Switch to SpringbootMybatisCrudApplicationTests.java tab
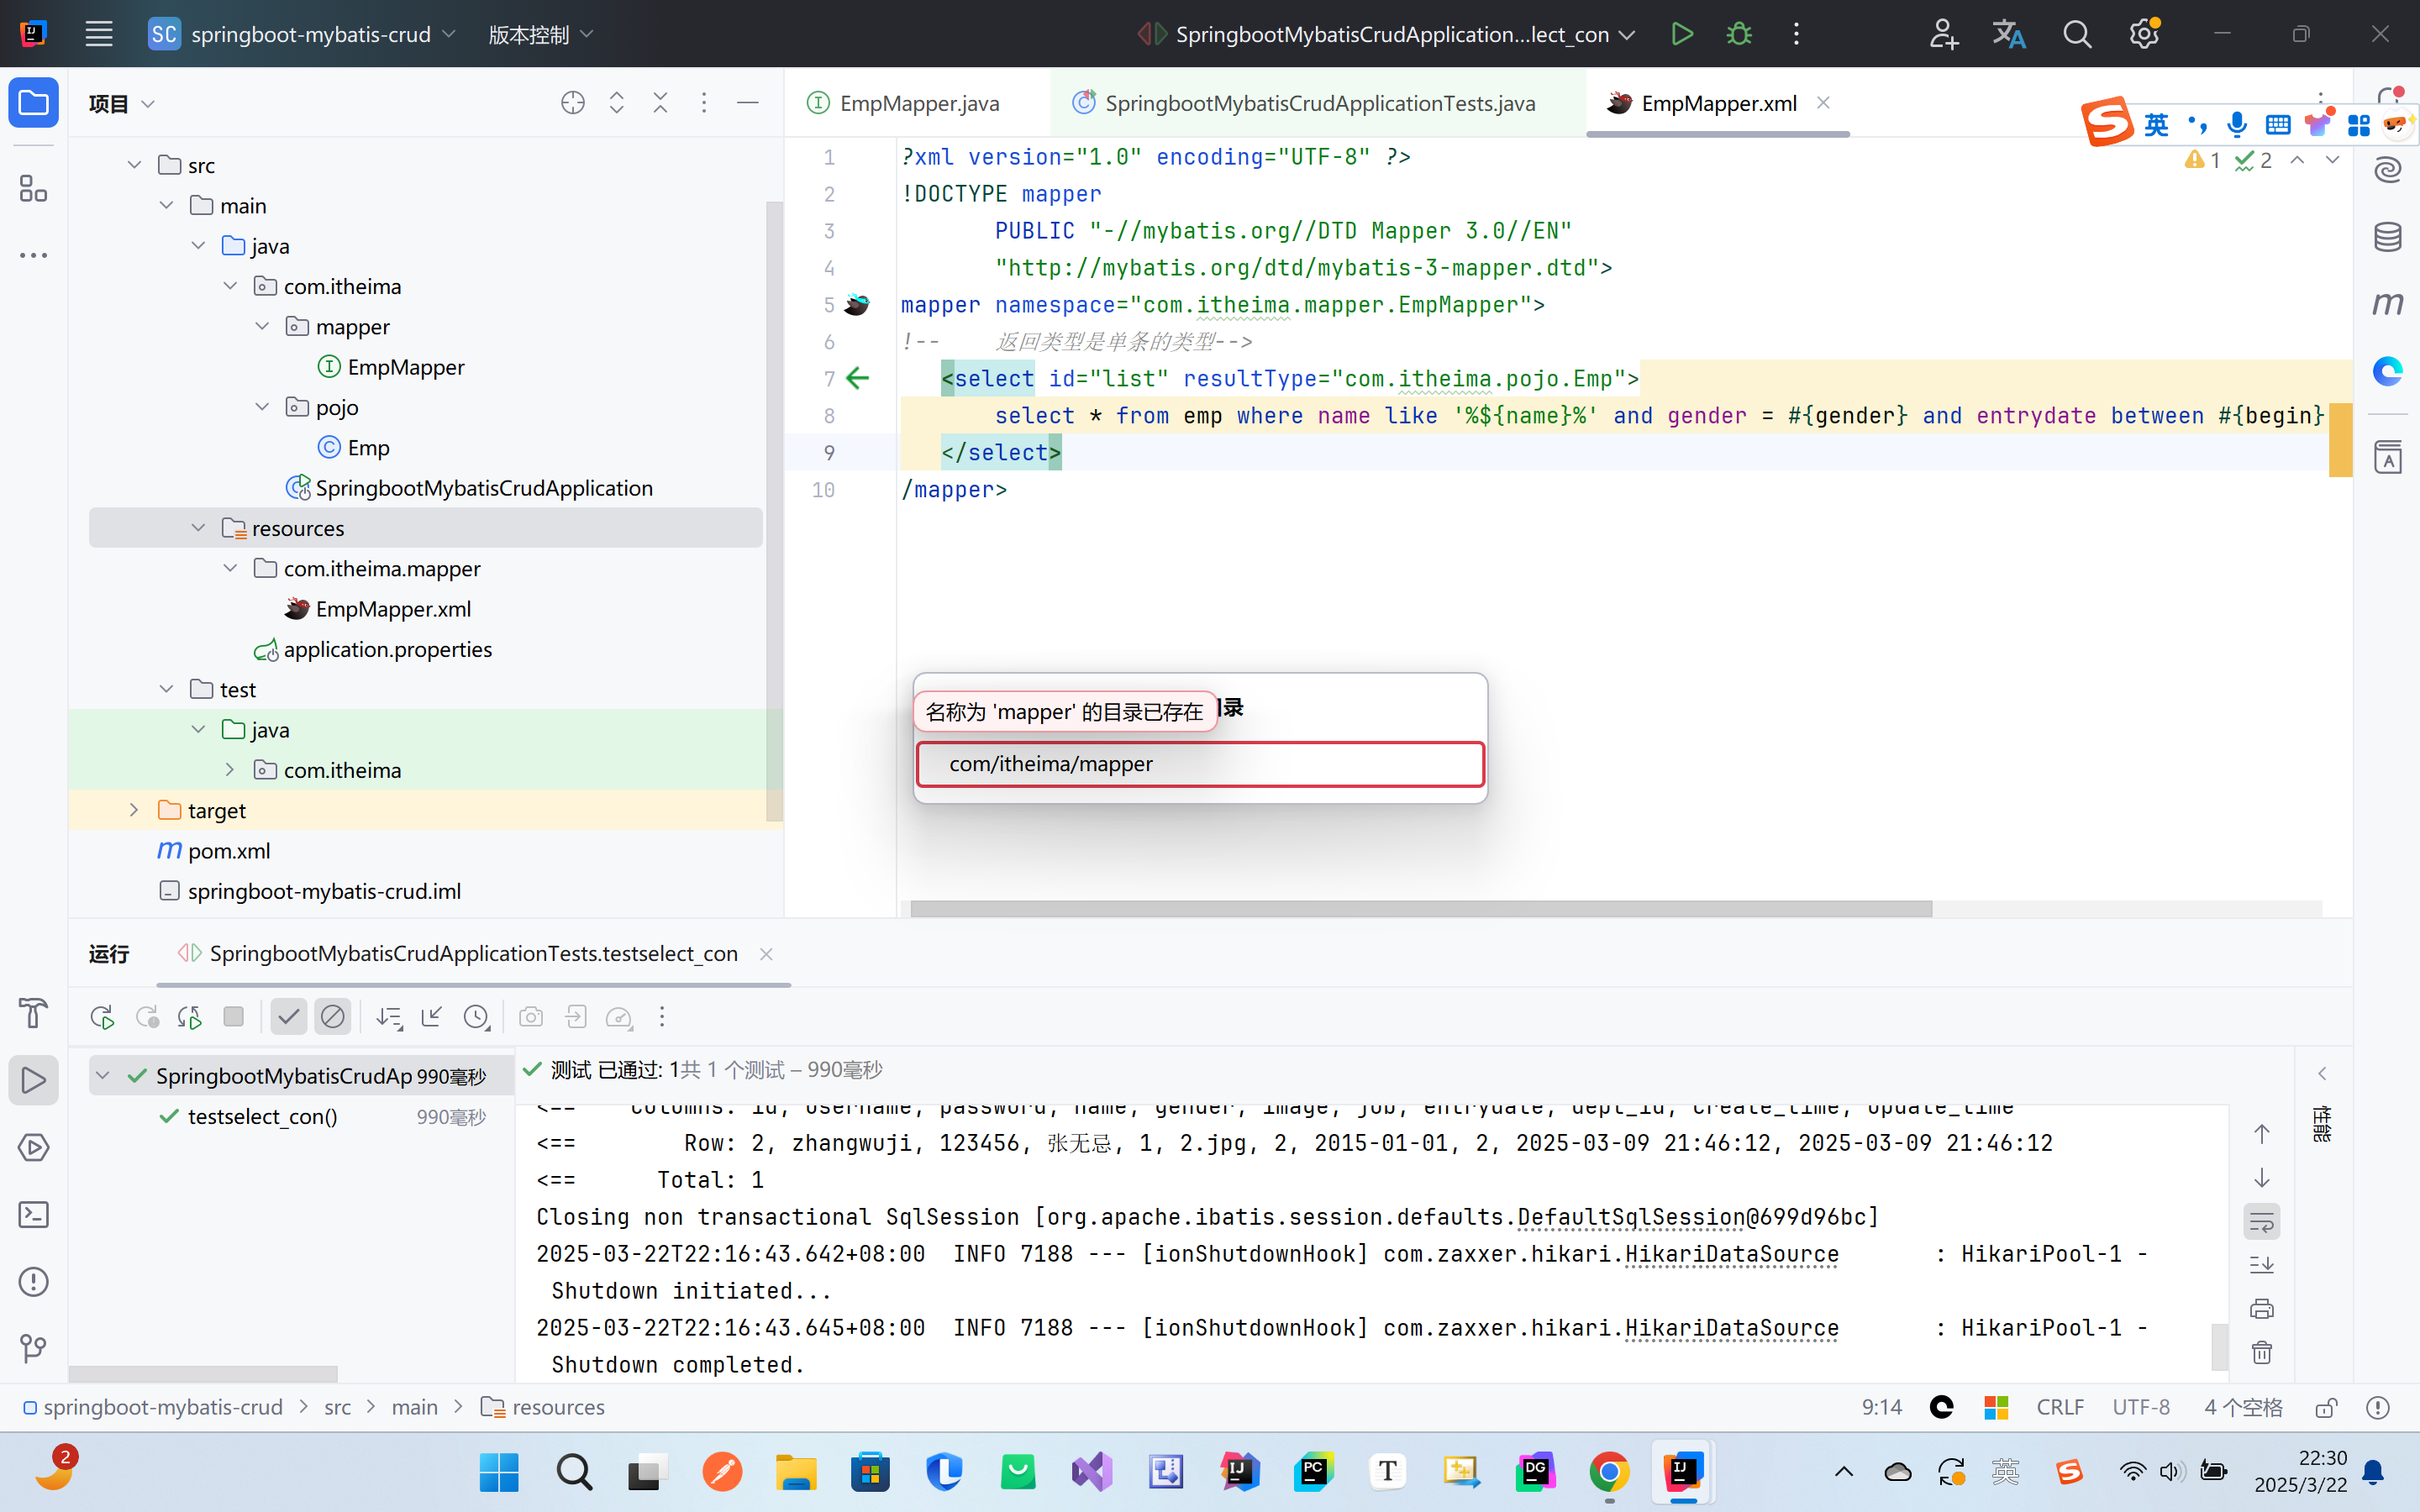 1318,103
